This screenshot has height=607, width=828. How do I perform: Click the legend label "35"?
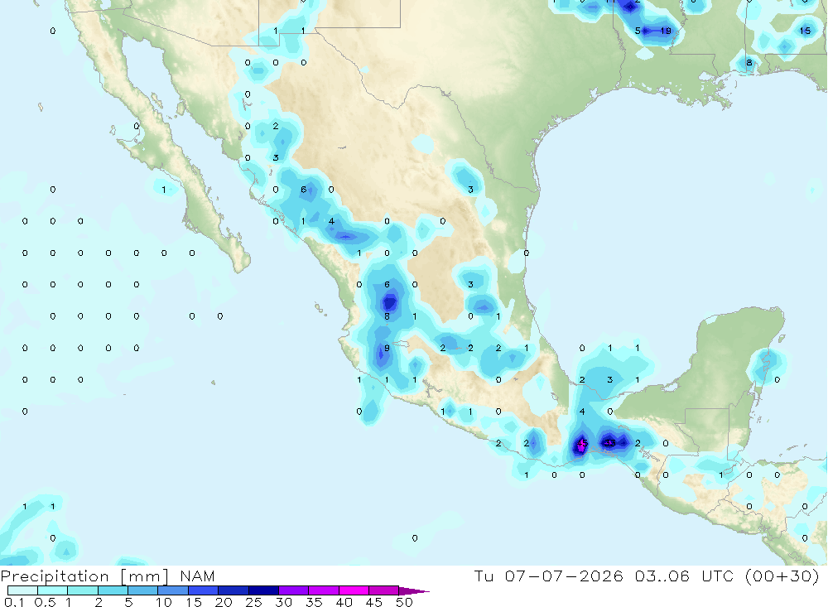tap(314, 602)
